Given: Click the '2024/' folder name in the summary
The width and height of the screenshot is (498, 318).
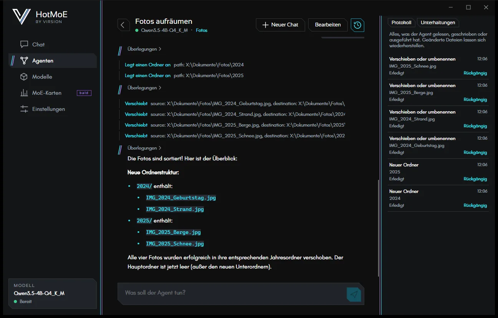Looking at the screenshot, I should [144, 186].
